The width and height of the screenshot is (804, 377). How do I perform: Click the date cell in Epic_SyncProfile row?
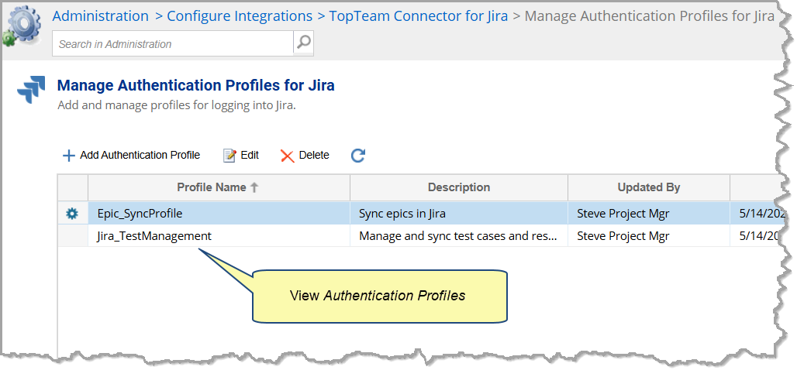point(758,214)
